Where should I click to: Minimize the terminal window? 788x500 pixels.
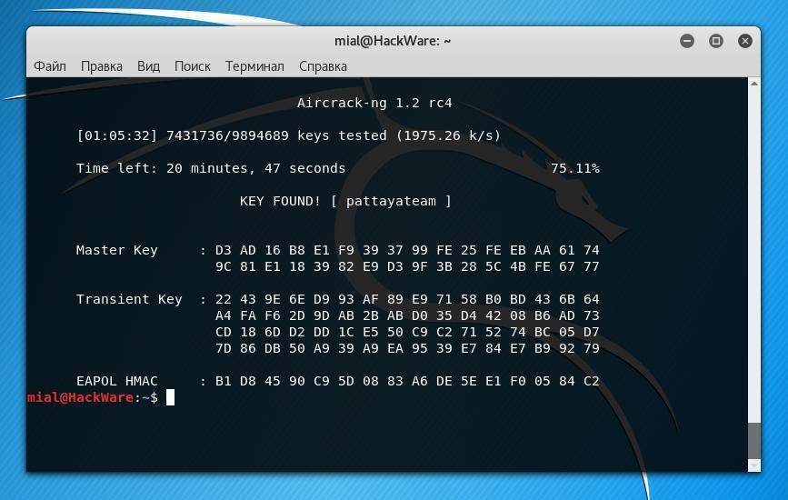click(687, 41)
